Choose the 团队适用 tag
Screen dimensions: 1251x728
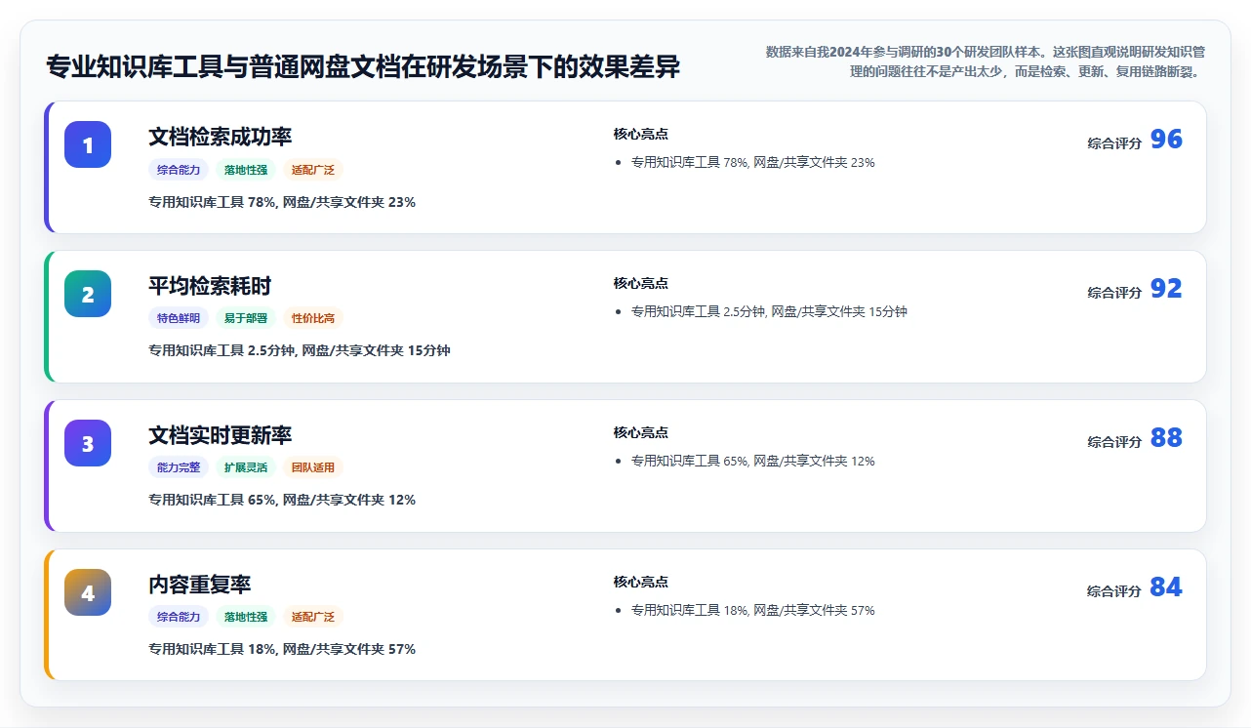click(313, 467)
